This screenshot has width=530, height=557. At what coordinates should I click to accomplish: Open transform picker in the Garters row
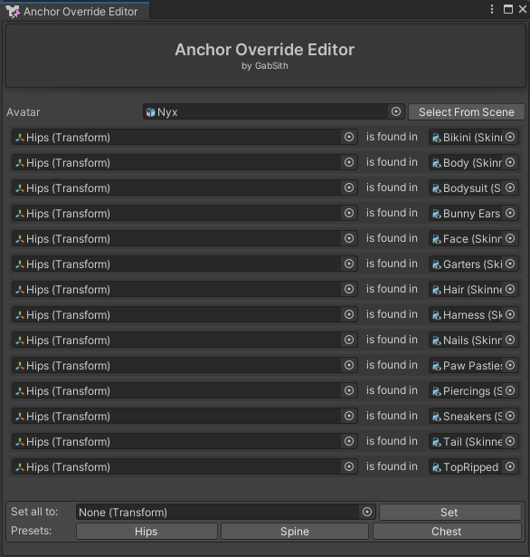[x=349, y=264]
